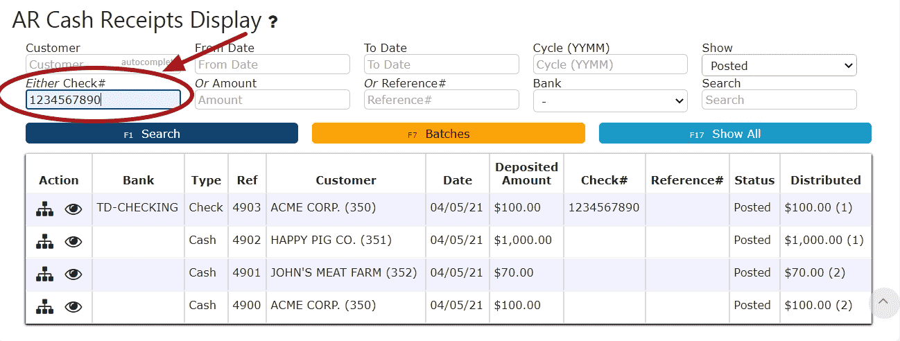View receipt 4901 with the eye icon
Viewport: 900px width, 341px height.
click(x=73, y=274)
